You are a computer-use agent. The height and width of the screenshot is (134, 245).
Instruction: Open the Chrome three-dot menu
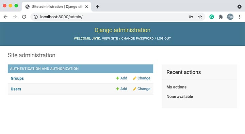click(239, 17)
